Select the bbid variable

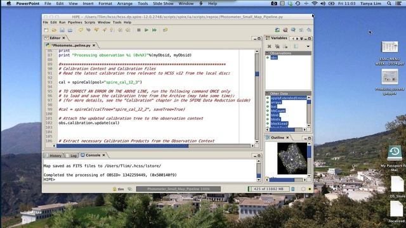coord(275,115)
